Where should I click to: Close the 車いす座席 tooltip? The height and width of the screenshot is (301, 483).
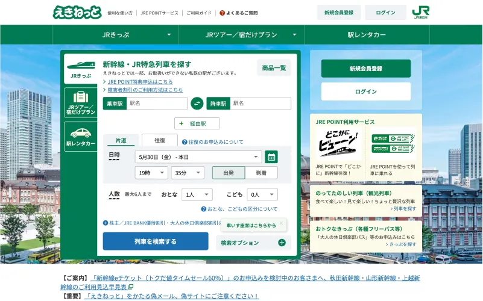click(281, 223)
